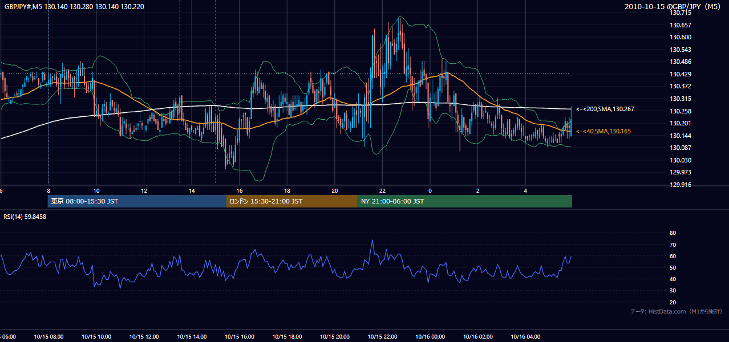Click price axis value 130.315
Viewport: 729px width, 342px height.
click(x=681, y=99)
